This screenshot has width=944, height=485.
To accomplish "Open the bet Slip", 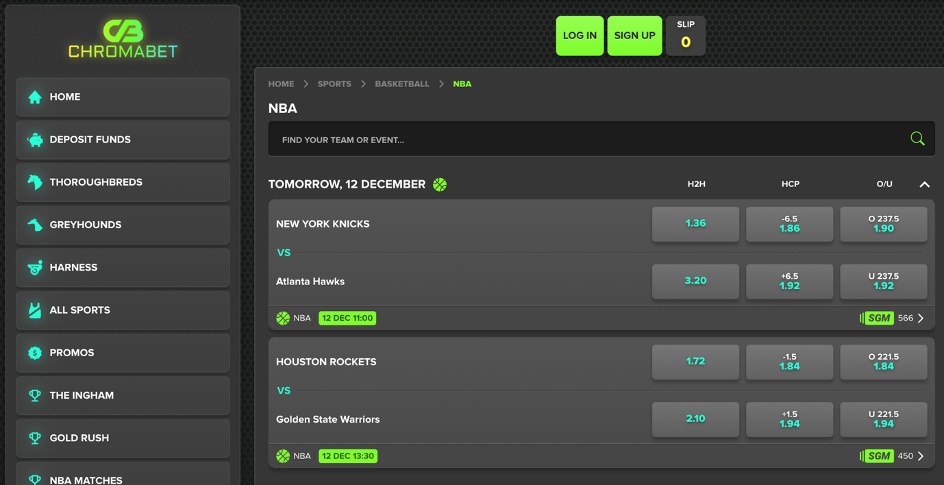I will [x=686, y=36].
